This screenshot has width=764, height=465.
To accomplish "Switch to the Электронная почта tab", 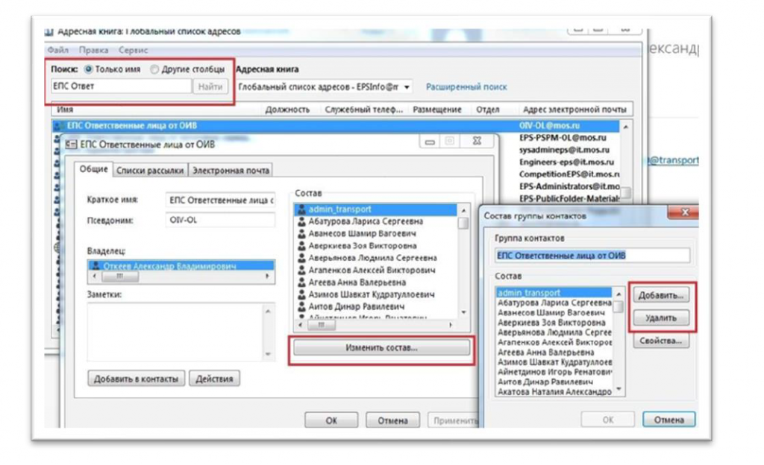I will 231,170.
